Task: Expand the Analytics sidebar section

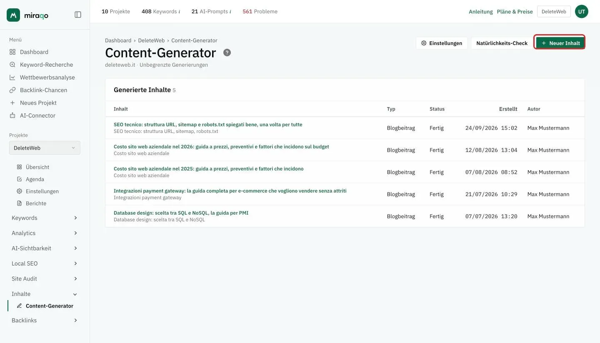Action: pyautogui.click(x=45, y=233)
